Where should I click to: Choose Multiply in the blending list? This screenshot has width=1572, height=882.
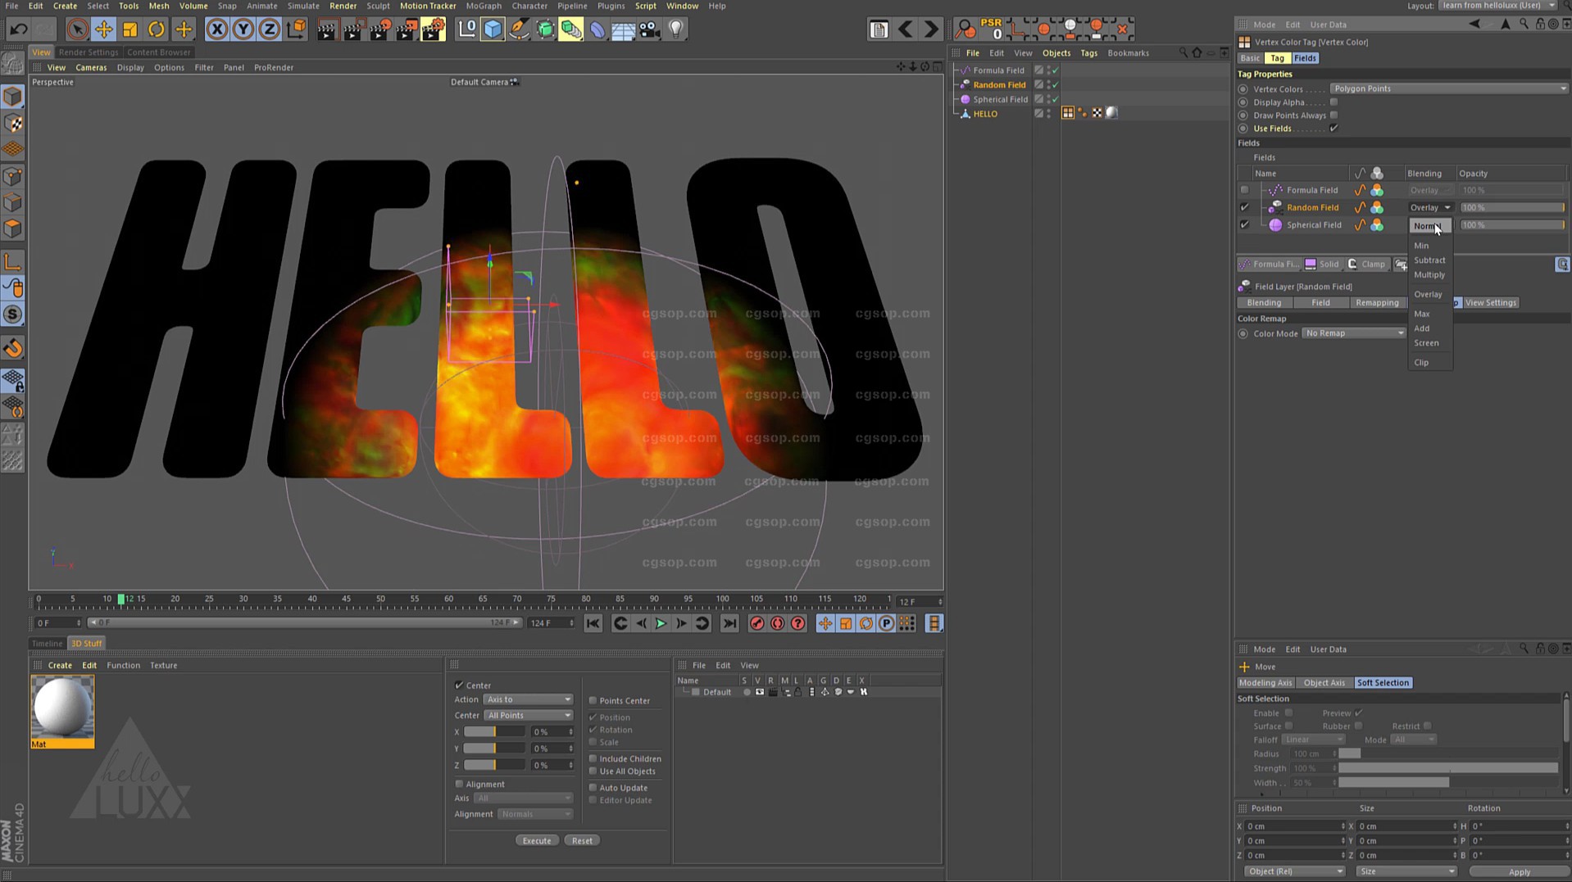[x=1429, y=275]
